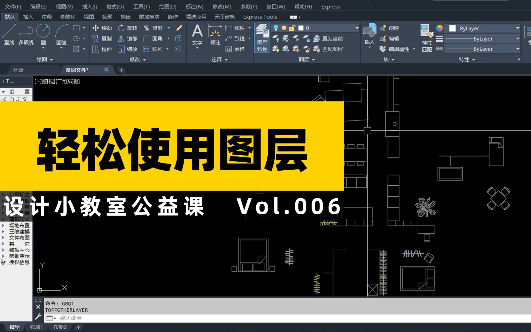The image size is (531, 332).
Task: Click the turn-all-layers-on icon
Action: pos(276,49)
